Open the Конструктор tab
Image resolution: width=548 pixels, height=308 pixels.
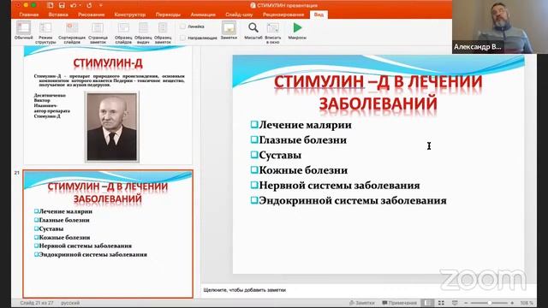click(x=129, y=15)
